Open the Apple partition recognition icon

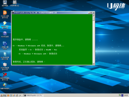coord(15,3)
